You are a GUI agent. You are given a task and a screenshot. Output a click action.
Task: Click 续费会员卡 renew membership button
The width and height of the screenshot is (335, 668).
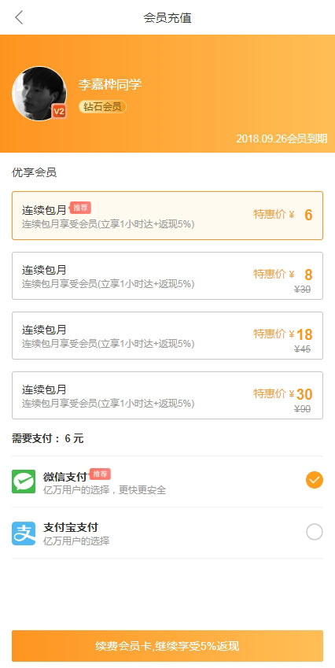coord(167,646)
